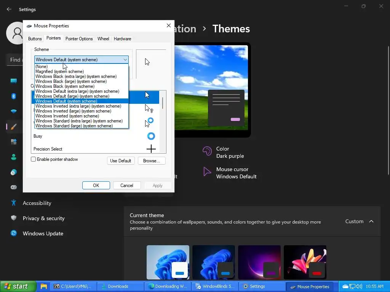Screen dimensions: 390x292
Task: Enable pointer shadow checkbox
Action: pos(34,159)
